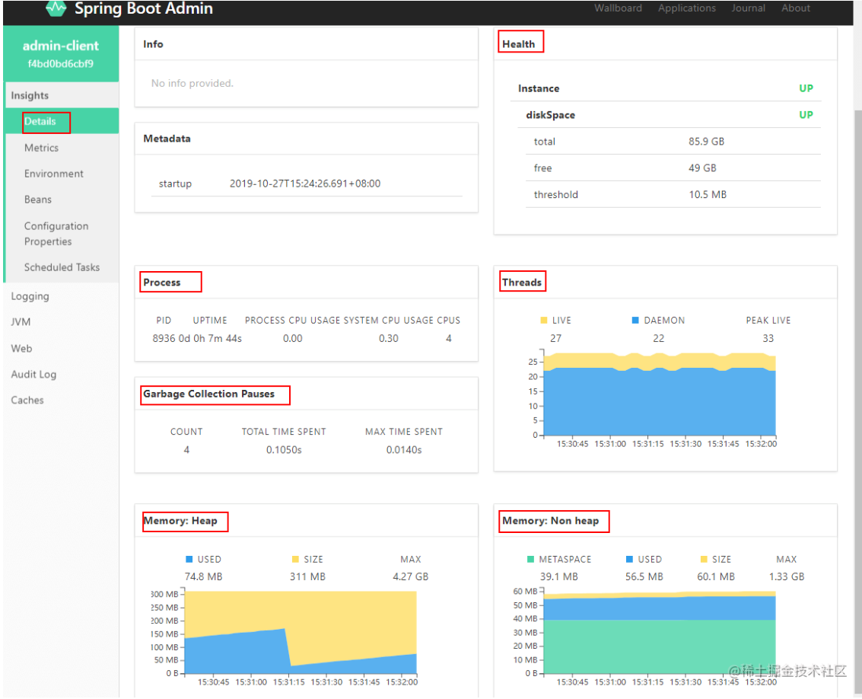This screenshot has width=862, height=699.
Task: Open Metrics in the sidebar
Action: 41,148
